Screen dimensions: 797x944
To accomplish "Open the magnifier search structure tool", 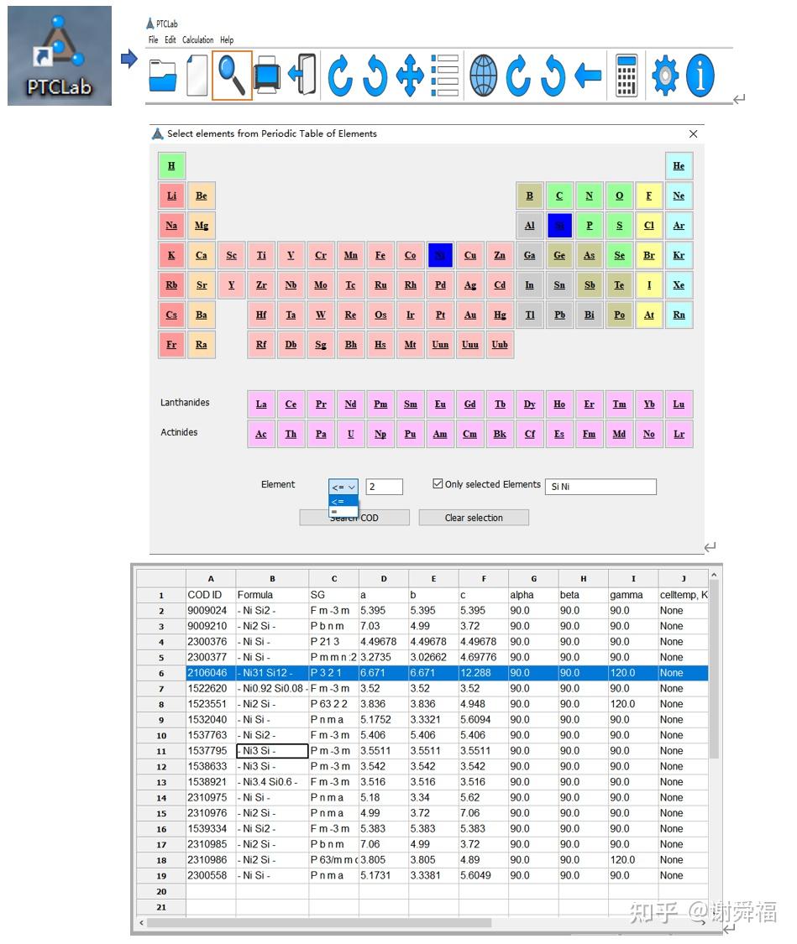I will 232,76.
